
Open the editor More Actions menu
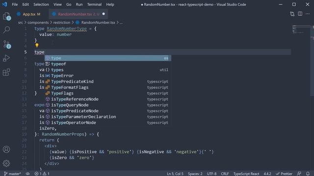pyautogui.click(x=308, y=14)
